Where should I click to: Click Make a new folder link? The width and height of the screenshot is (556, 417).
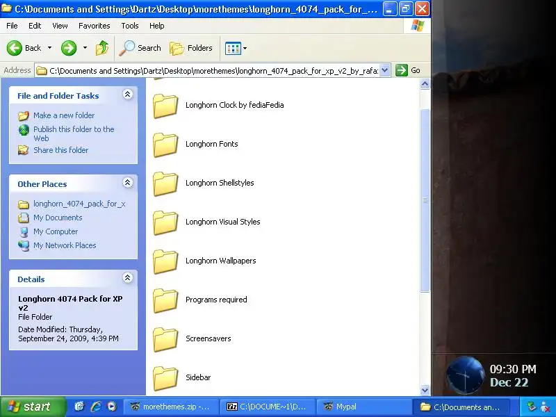[x=64, y=115]
